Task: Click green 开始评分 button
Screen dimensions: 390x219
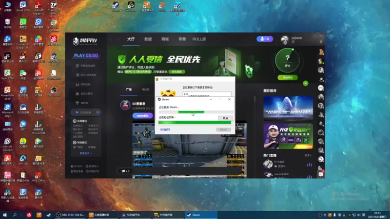Action: 288,77
